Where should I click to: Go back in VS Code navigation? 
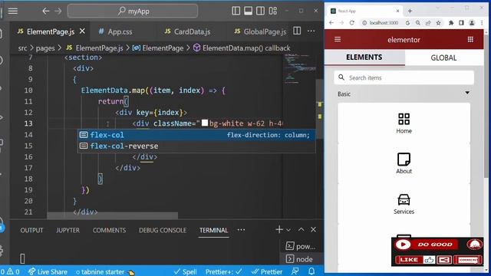point(46,11)
